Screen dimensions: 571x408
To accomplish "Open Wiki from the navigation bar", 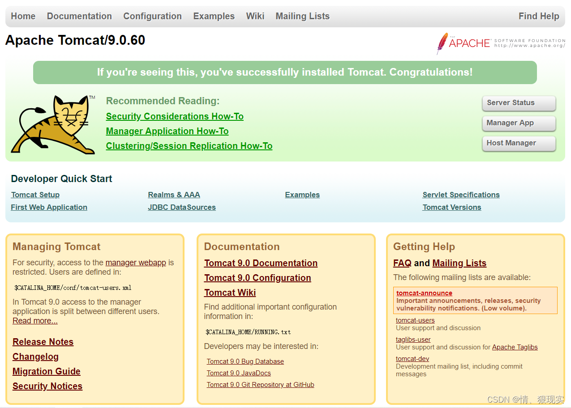I will (255, 16).
